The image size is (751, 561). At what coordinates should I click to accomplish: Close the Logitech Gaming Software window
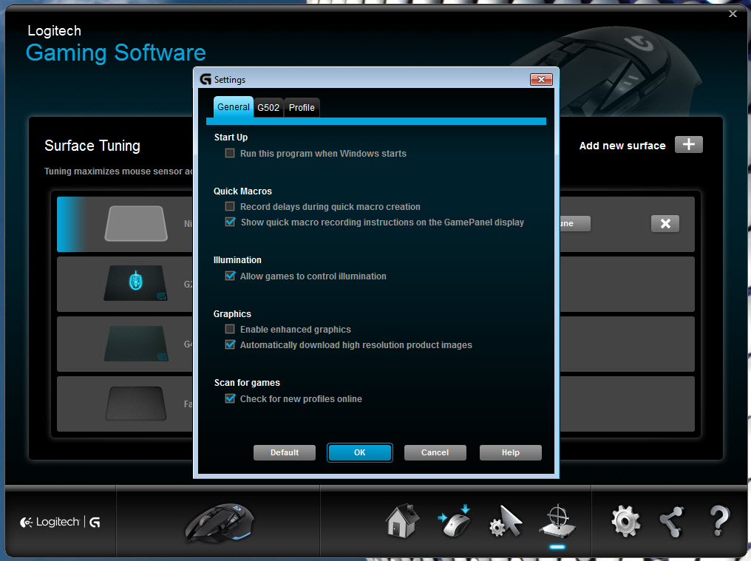coord(733,13)
